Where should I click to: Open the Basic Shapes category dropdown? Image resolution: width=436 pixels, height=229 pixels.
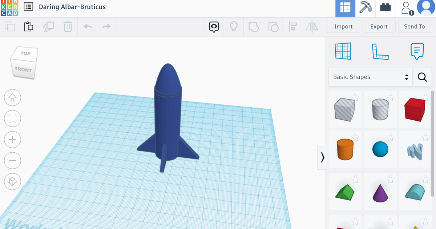[370, 77]
